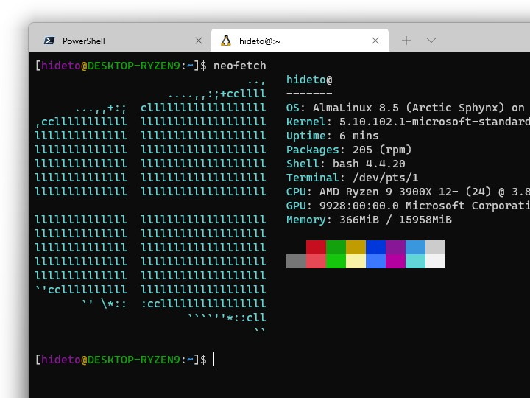Click the dark blue color block
The height and width of the screenshot is (398, 530).
coord(375,247)
